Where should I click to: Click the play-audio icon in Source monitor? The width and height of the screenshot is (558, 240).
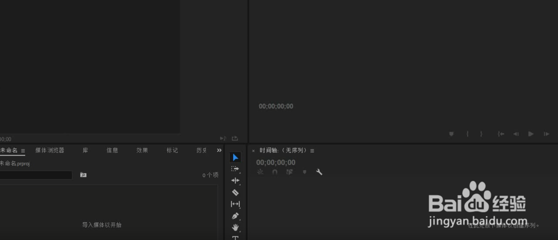(x=223, y=138)
